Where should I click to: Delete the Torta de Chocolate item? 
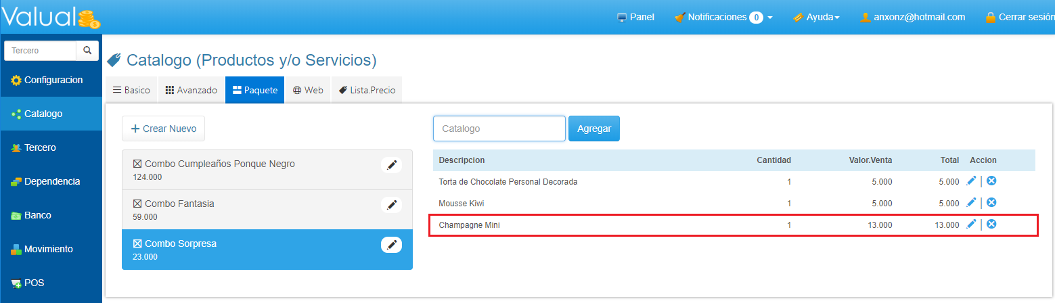991,181
